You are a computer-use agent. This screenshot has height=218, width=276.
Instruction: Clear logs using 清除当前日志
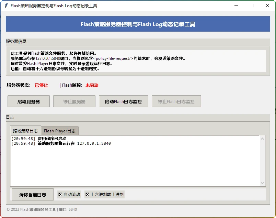pos(32,194)
